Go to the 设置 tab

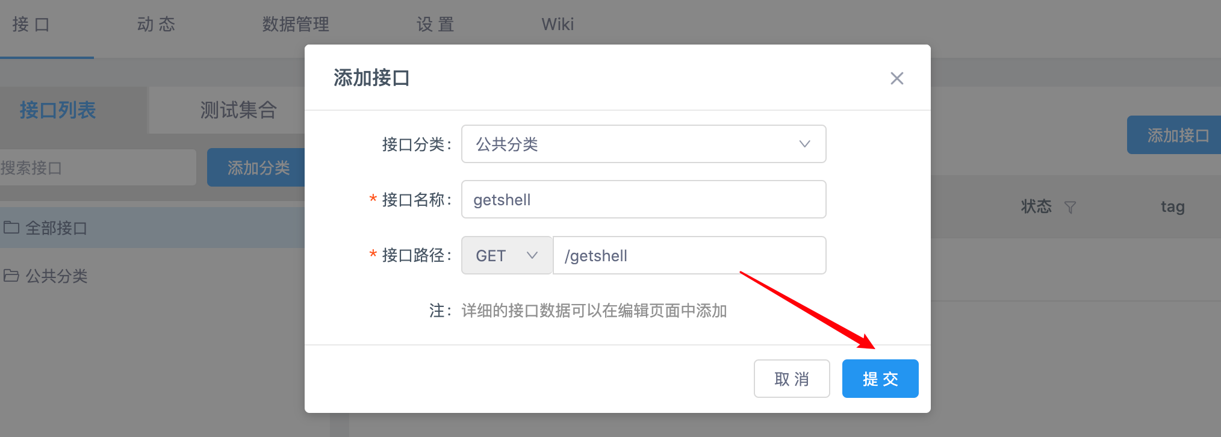(x=435, y=24)
